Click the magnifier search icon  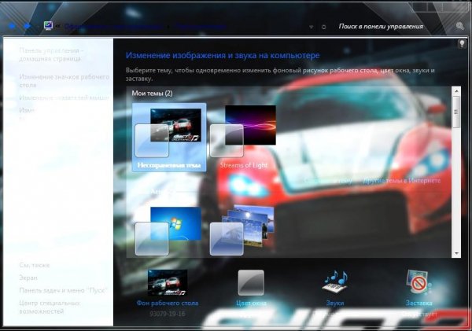[x=459, y=26]
